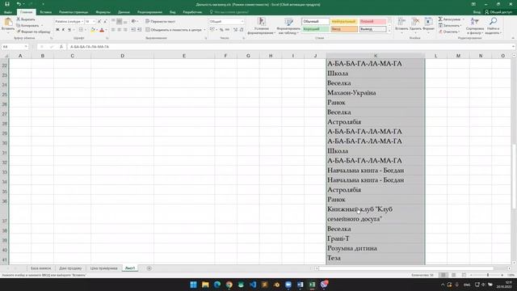Click the Percent style icon

pos(221,30)
